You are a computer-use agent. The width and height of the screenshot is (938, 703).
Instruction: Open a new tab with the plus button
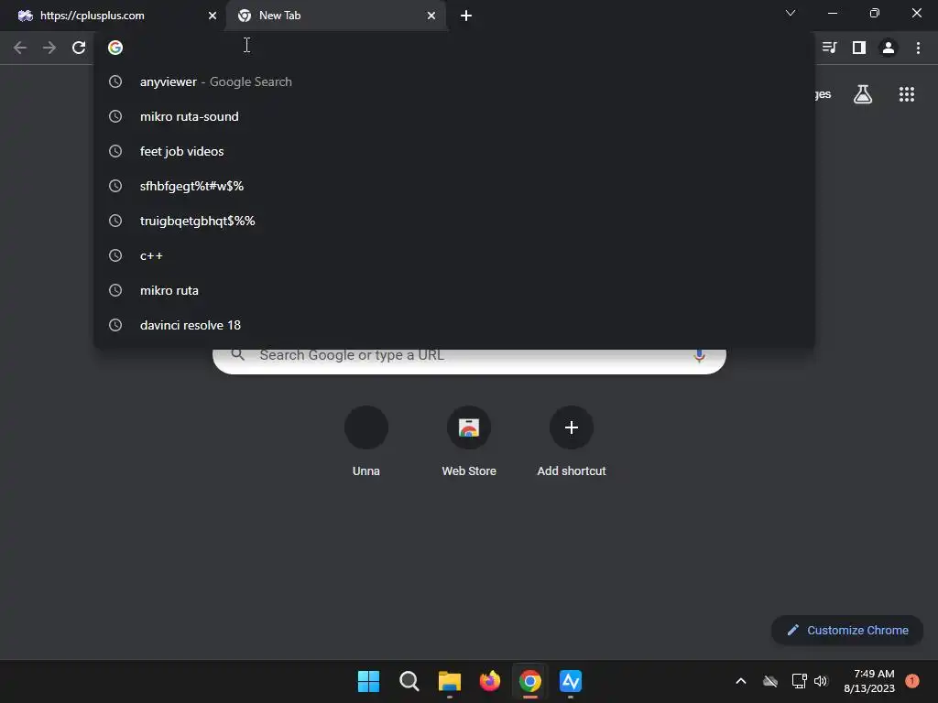[466, 16]
